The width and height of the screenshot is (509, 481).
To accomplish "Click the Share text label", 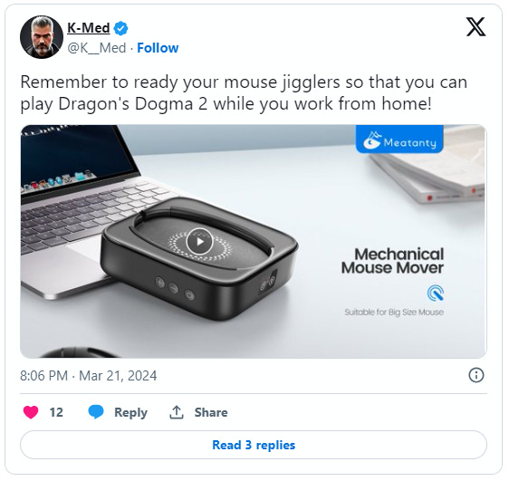I will coord(211,412).
